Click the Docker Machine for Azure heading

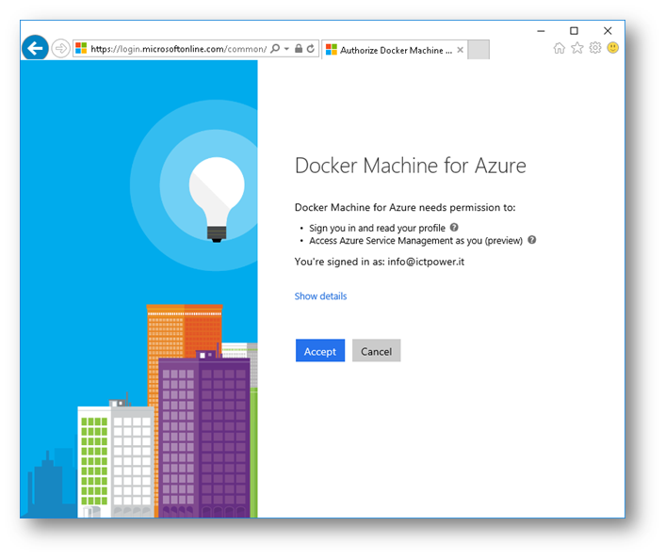(411, 166)
